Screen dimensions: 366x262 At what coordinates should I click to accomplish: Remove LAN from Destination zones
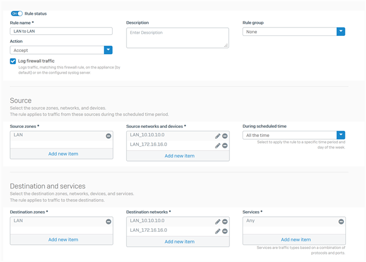tap(108, 221)
